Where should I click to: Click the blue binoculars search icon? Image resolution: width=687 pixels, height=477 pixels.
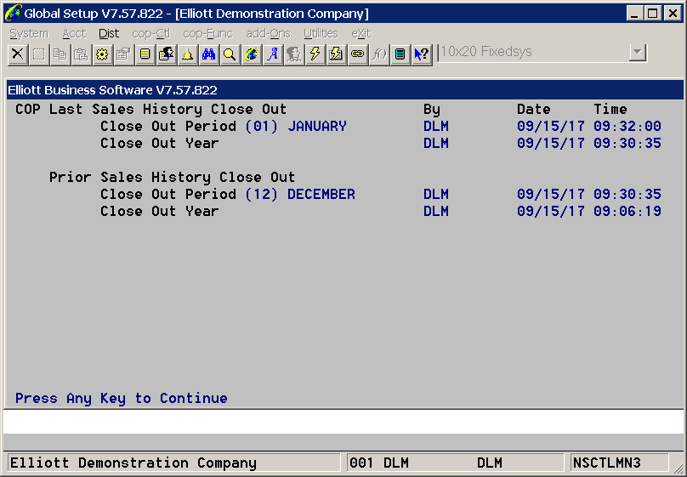coord(209,54)
